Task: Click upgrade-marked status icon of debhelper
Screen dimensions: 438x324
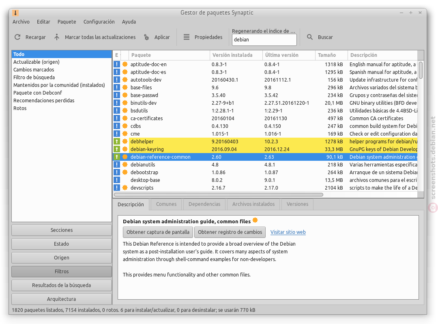Action: click(x=116, y=141)
